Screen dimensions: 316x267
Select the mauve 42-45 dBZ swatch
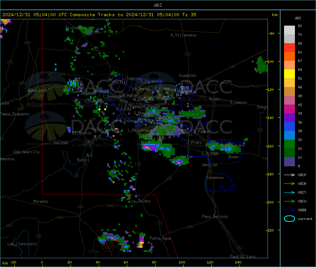pos(289,100)
